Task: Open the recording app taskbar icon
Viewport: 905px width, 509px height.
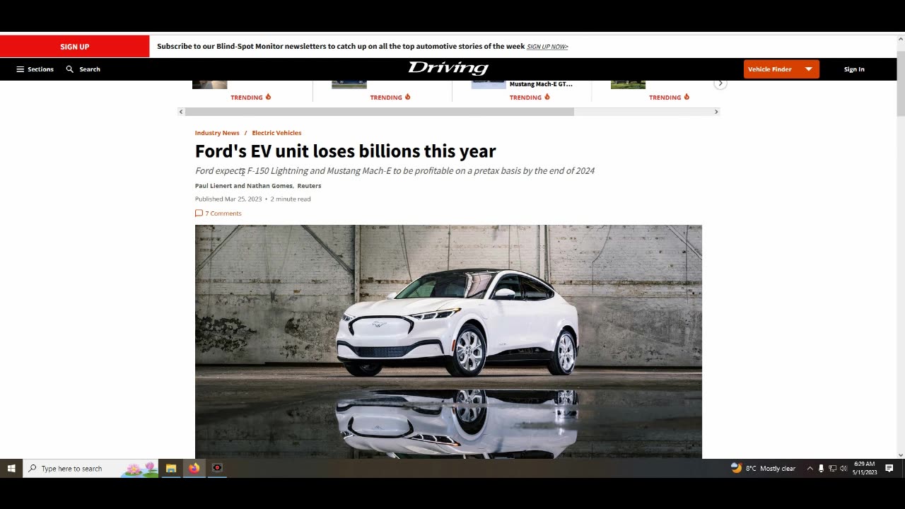Action: (217, 468)
